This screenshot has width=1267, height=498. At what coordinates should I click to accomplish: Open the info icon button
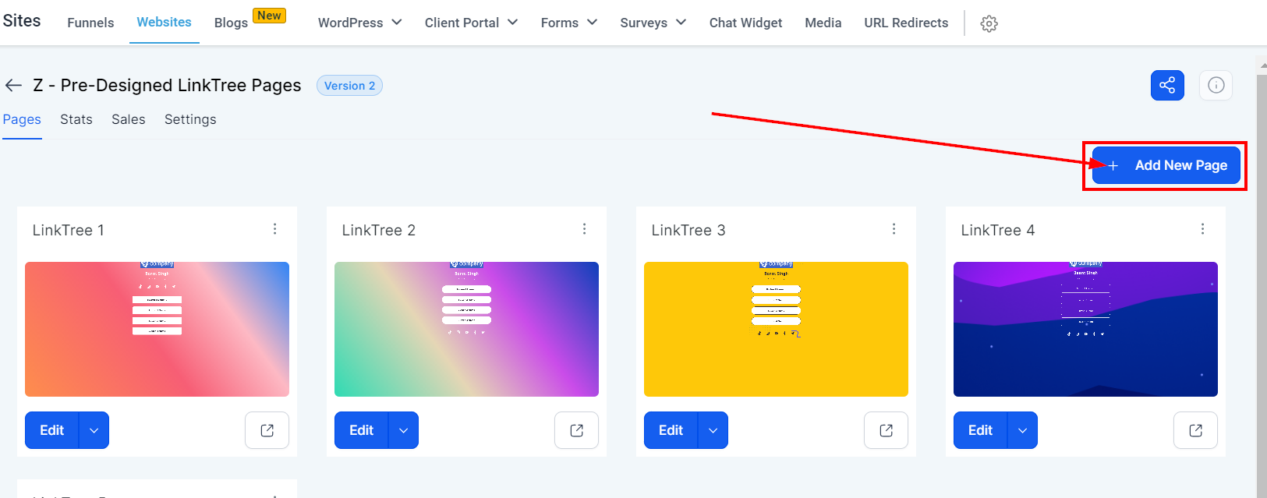[1216, 85]
